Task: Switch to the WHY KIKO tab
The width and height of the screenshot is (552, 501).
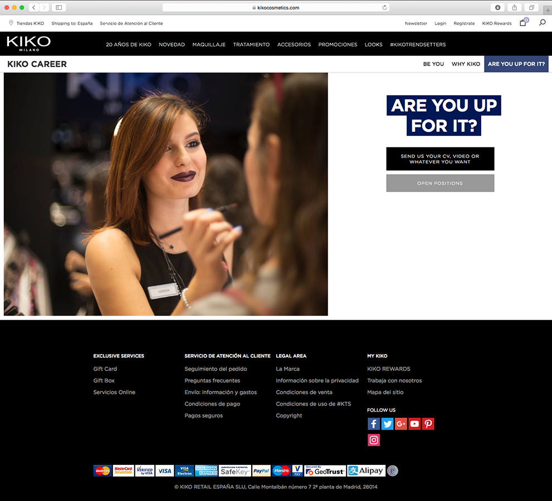Action: pyautogui.click(x=466, y=64)
